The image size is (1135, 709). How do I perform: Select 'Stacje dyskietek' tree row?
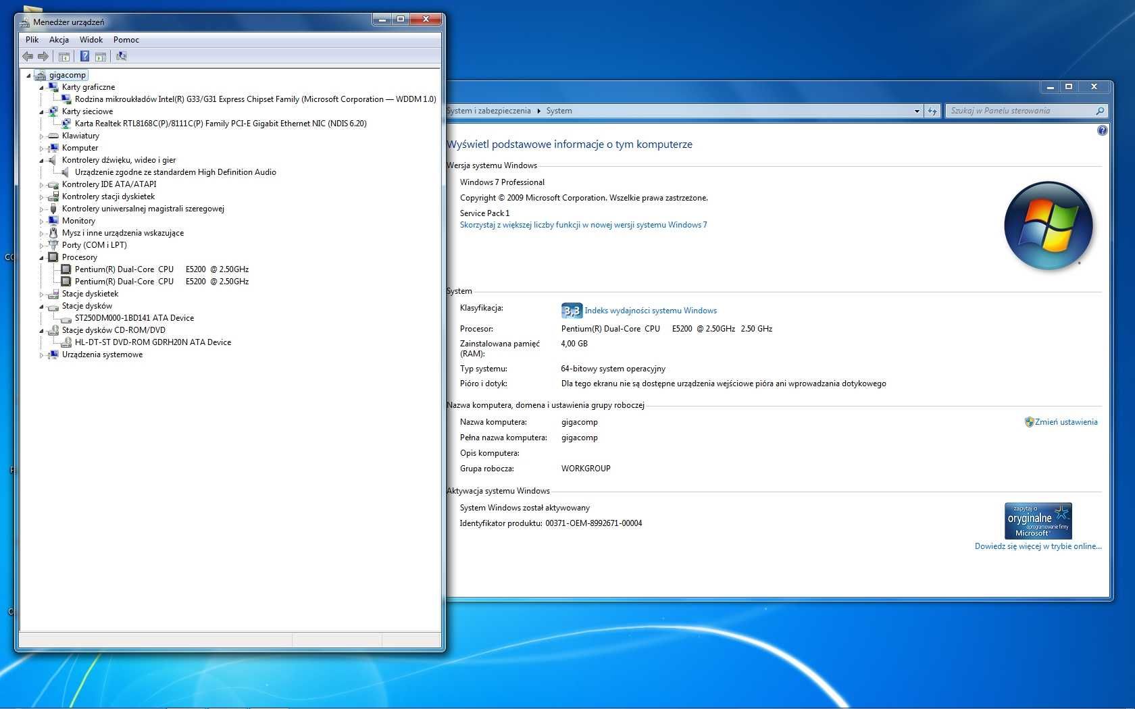tap(90, 294)
